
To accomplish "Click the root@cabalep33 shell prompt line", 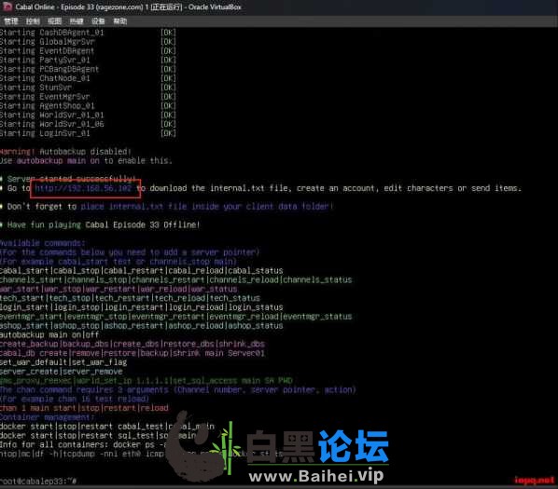I will [38, 482].
